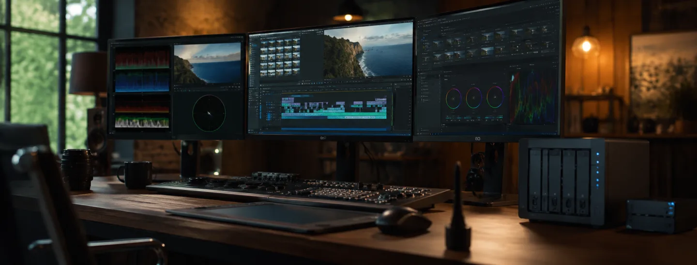
Task: Click the middle color wheel on right monitor
Action: click(474, 98)
